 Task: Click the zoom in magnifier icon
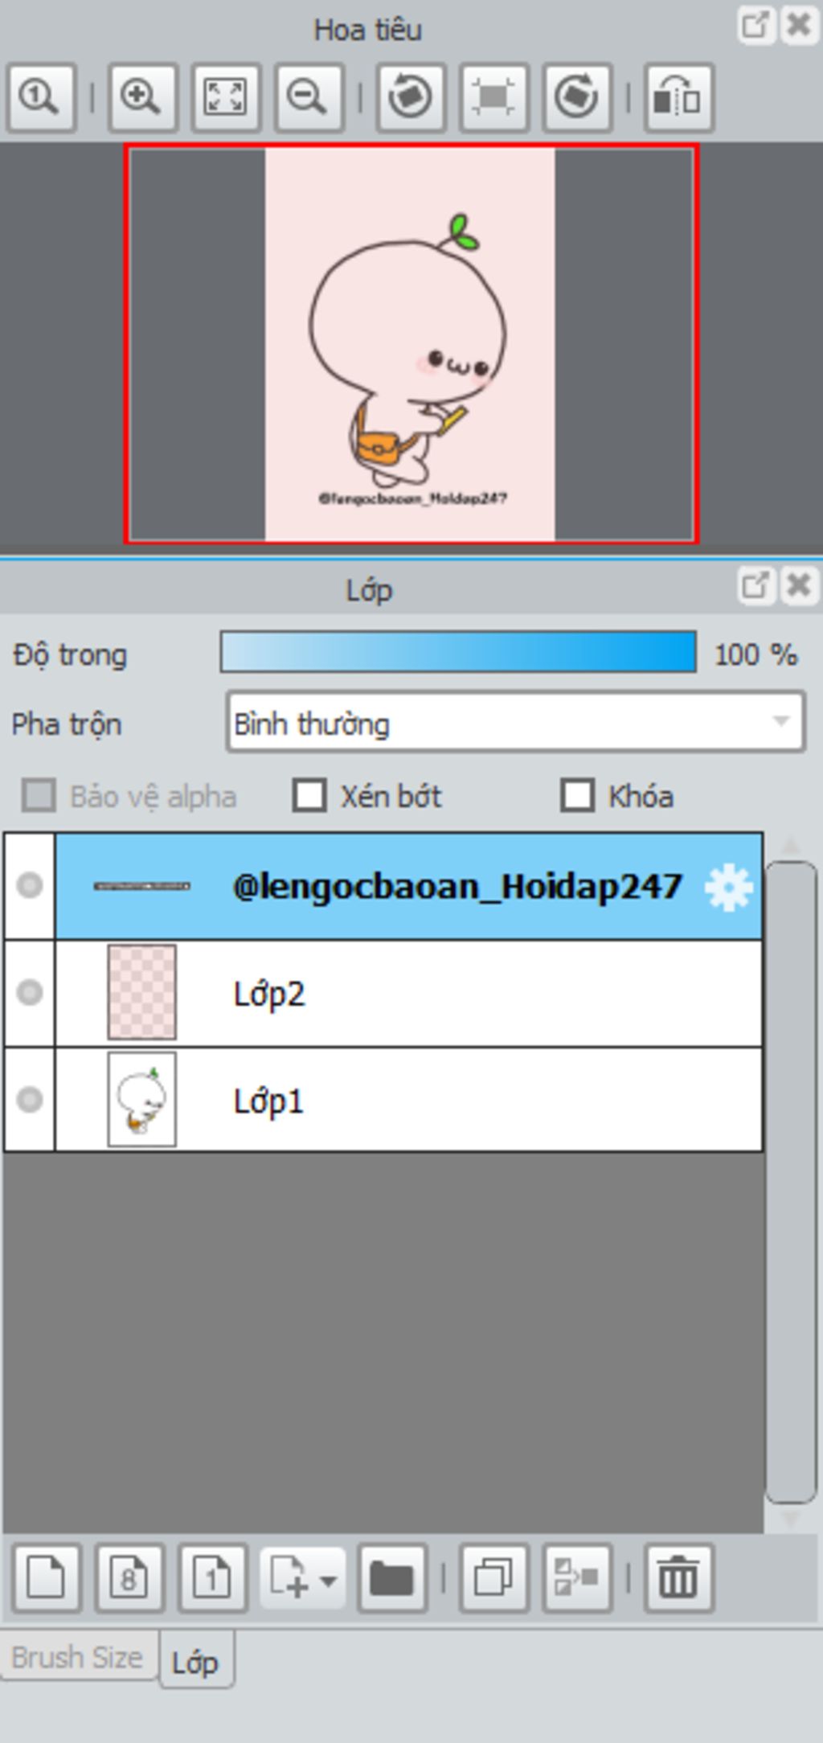pyautogui.click(x=142, y=97)
